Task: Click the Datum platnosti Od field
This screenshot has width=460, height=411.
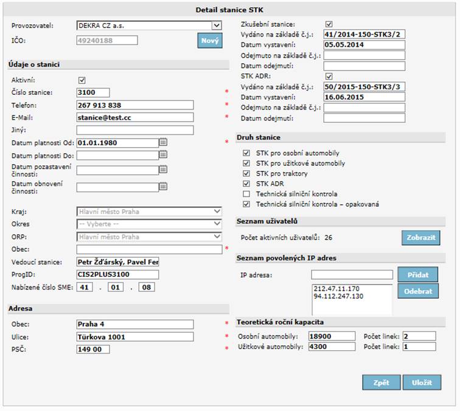Action: tap(117, 143)
